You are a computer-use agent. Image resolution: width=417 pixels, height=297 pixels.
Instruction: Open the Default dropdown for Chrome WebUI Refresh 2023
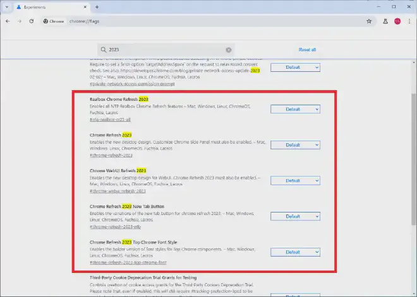pyautogui.click(x=295, y=181)
